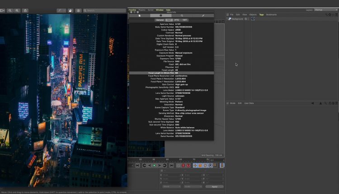The width and height of the screenshot is (339, 194).
Task: Go to previous keyframe
Action: pos(144,166)
